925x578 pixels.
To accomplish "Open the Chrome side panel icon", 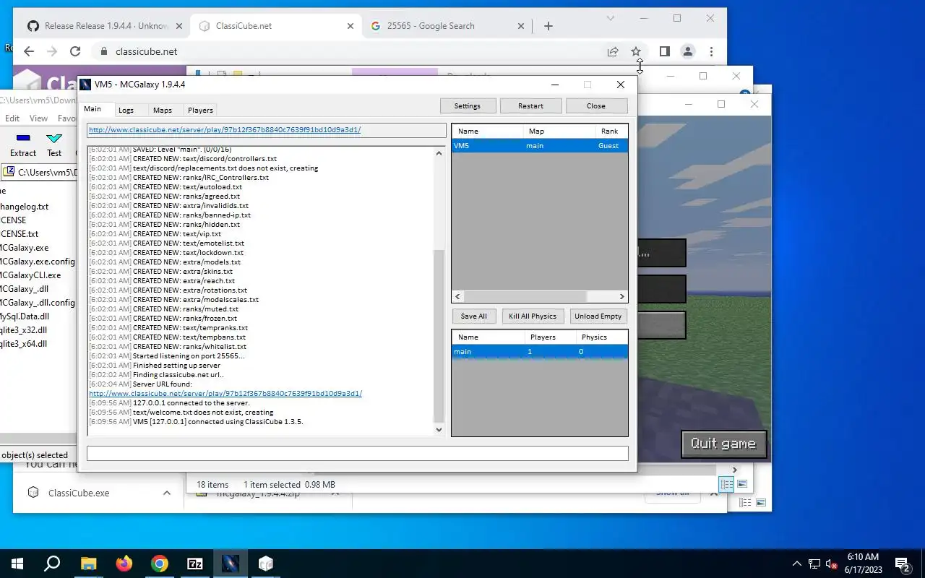I will pyautogui.click(x=665, y=51).
